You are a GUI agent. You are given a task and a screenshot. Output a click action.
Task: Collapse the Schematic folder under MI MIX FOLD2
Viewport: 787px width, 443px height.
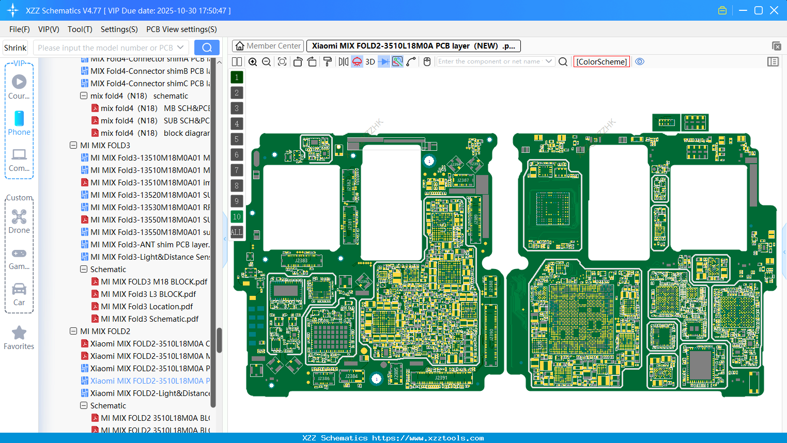click(83, 405)
